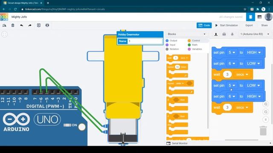This screenshot has width=273, height=153.
Task: Select the Control blocks category
Action: point(194,41)
